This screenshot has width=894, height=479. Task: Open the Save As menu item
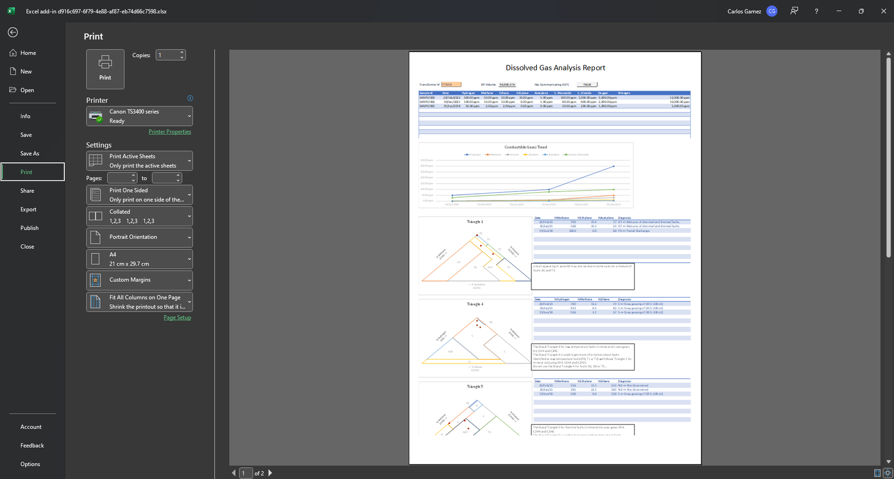[x=30, y=154]
